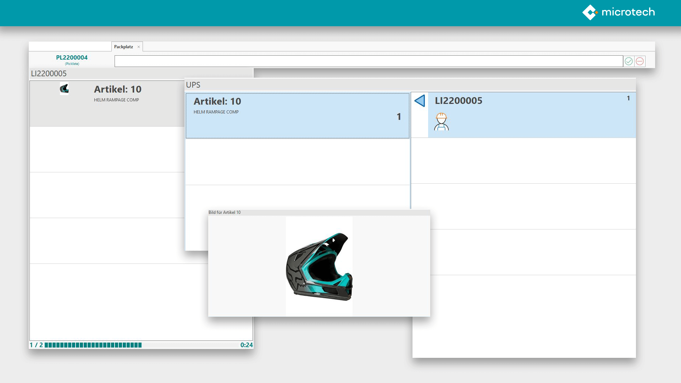This screenshot has width=681, height=383.
Task: Click the HELM RAMPAGE COMP label
Action: pyautogui.click(x=117, y=100)
